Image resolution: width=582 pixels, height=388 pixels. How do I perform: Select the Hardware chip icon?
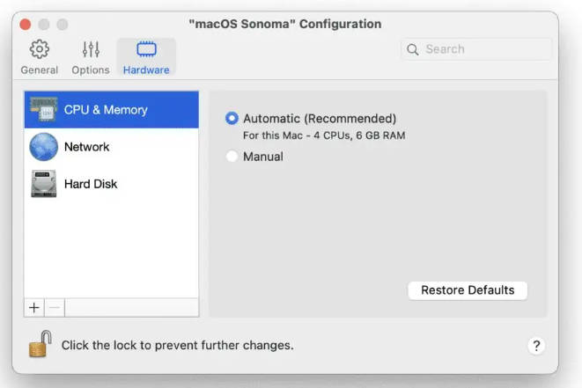(147, 49)
